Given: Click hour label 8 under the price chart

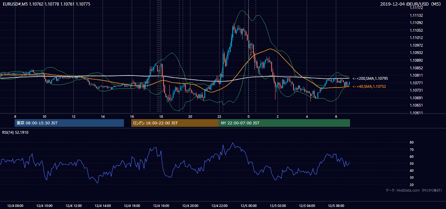Looking at the screenshot, I should coord(15,116).
